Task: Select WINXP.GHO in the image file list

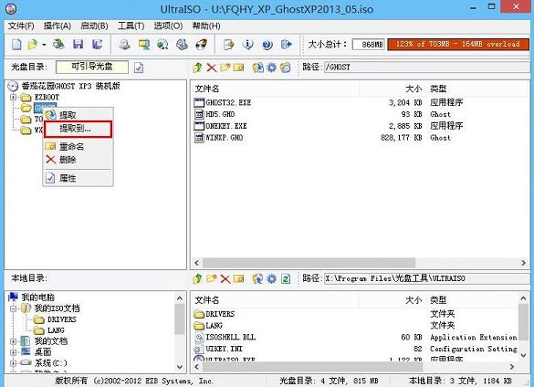Action: click(224, 138)
